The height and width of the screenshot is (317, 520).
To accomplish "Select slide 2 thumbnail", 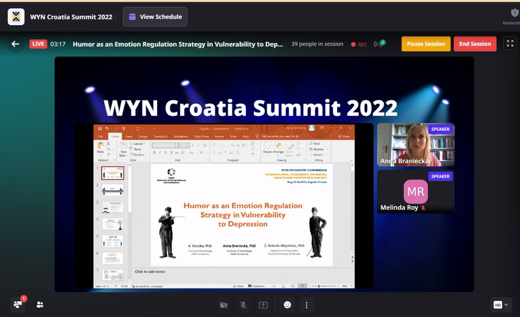I will [x=113, y=190].
